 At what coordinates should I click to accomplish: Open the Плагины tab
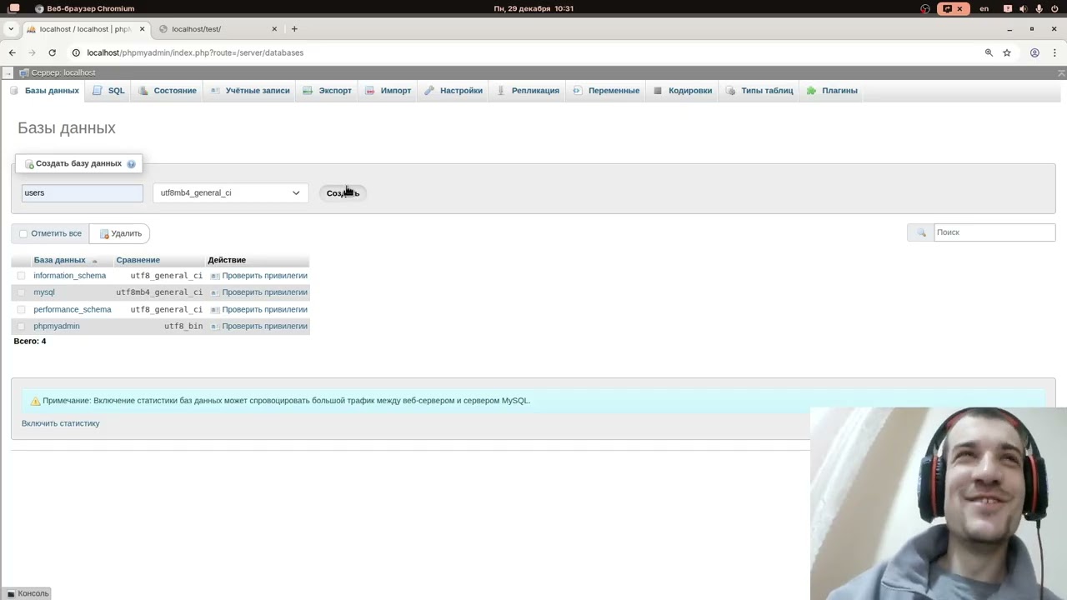coord(832,91)
